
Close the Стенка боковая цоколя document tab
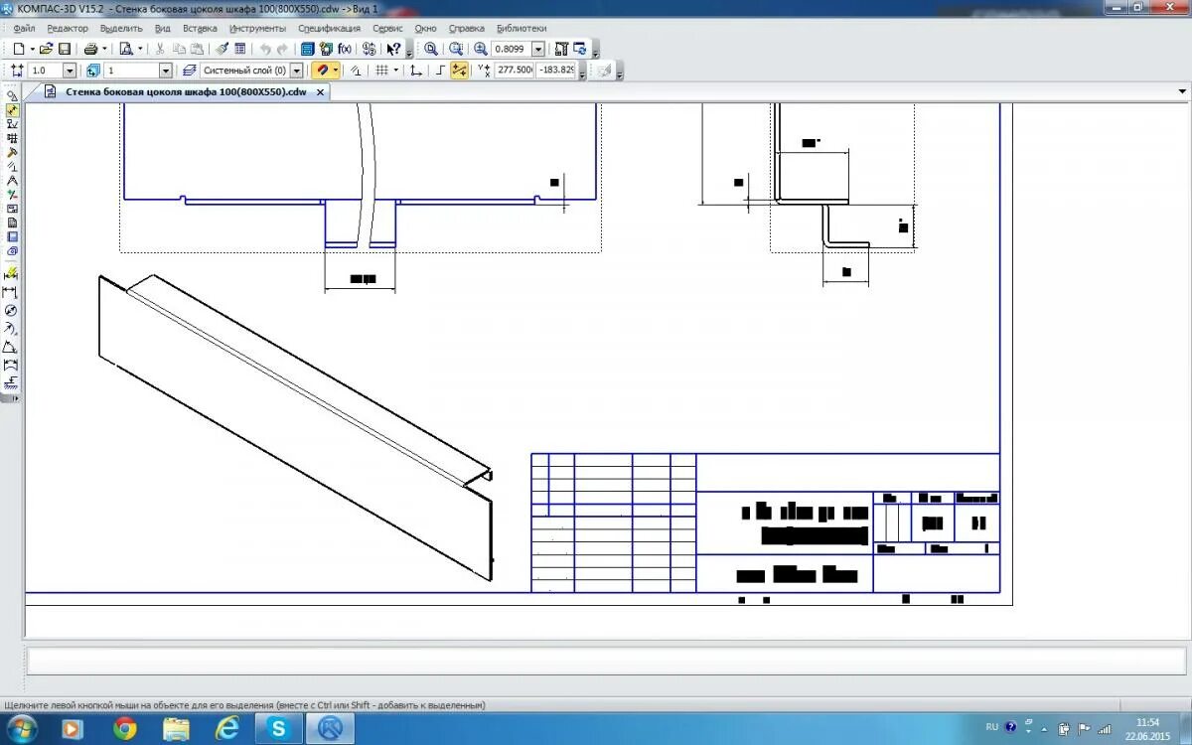320,91
